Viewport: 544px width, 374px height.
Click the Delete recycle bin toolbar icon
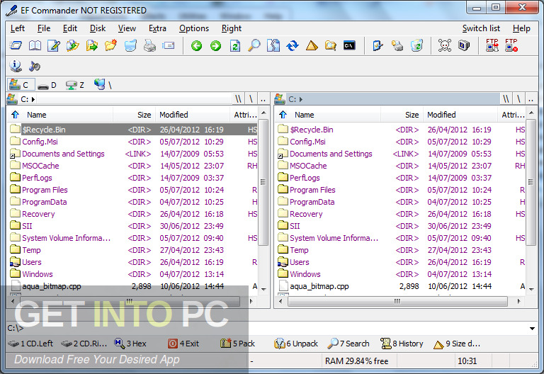tap(130, 45)
